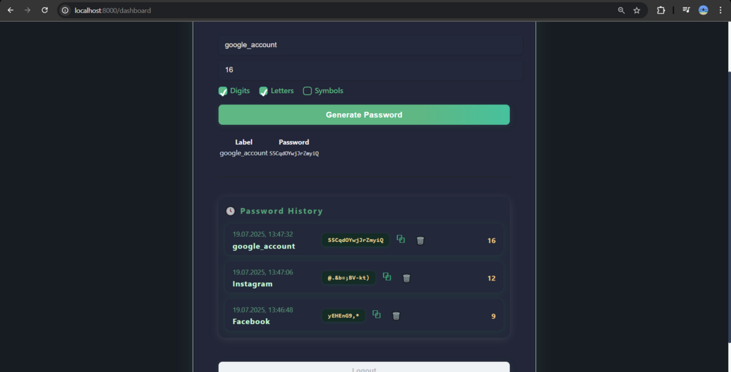Click password chip S5CqdOYwjJrZmyiQ in history
This screenshot has width=731, height=372.
click(356, 240)
